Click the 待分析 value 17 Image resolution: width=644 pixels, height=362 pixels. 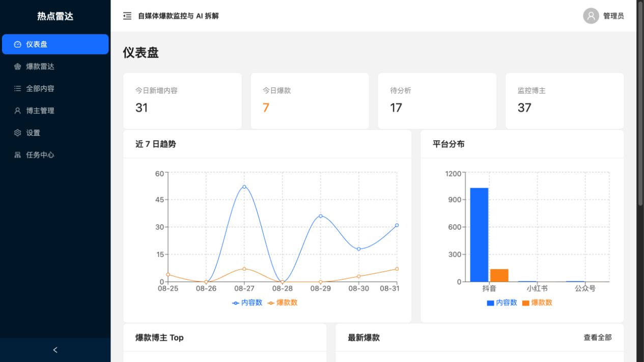coord(396,108)
